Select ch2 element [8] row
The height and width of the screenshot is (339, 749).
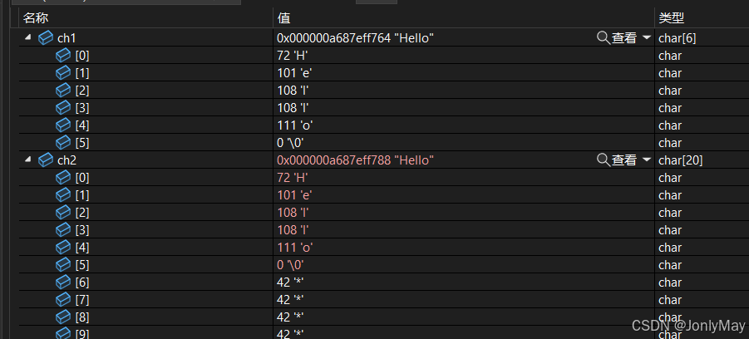384,317
